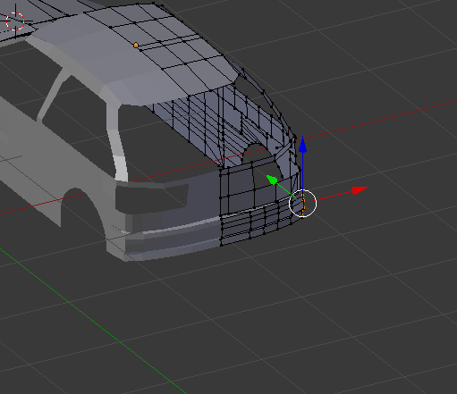
Task: Select the orange highlighted vertex on car roof
Action: click(x=136, y=46)
